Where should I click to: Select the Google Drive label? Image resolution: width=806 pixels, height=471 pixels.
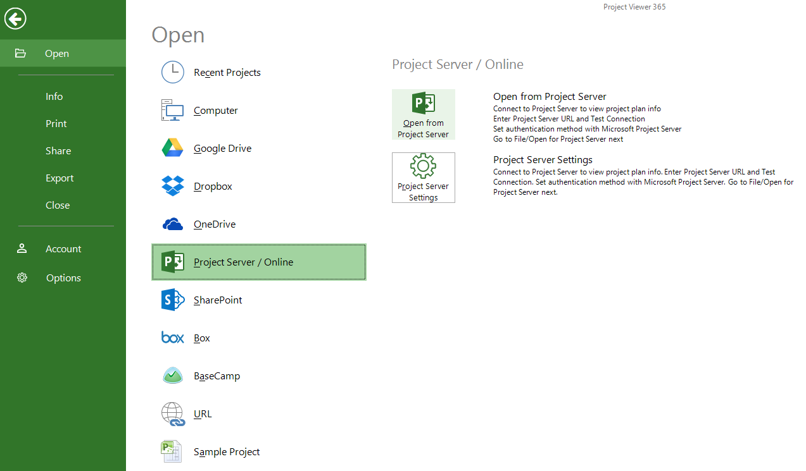point(223,148)
